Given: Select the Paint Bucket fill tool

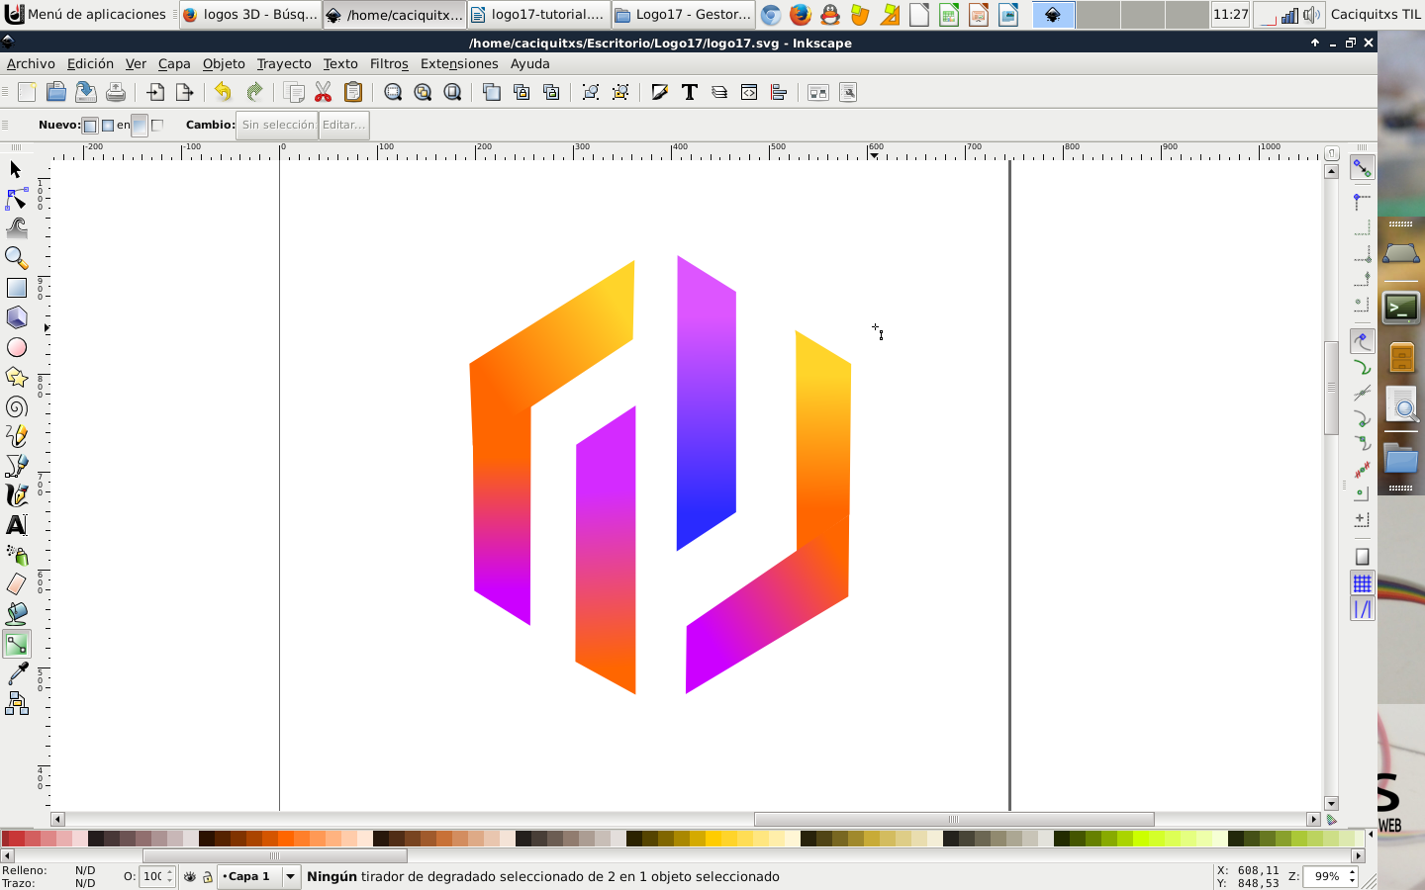Looking at the screenshot, I should tap(16, 614).
